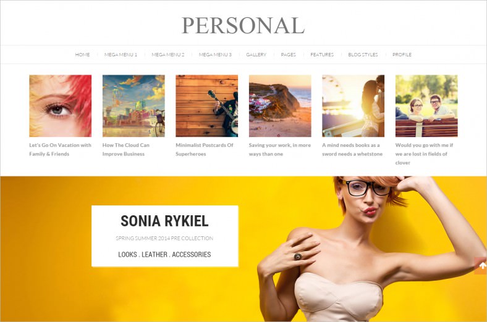
Task: Open the kissing couple sunlit thumbnail
Action: 353,105
